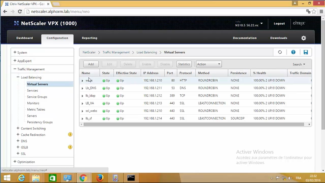Click Load Balancing breadcrumb link
This screenshot has height=183, width=325.
[x=147, y=52]
